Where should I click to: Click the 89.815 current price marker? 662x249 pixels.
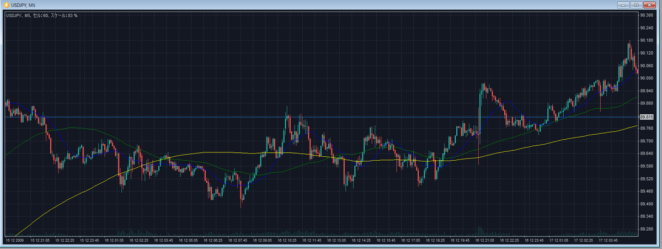(646, 117)
